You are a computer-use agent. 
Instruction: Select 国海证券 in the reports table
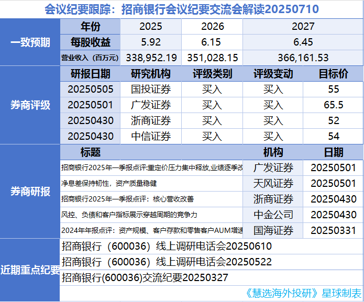point(273,230)
